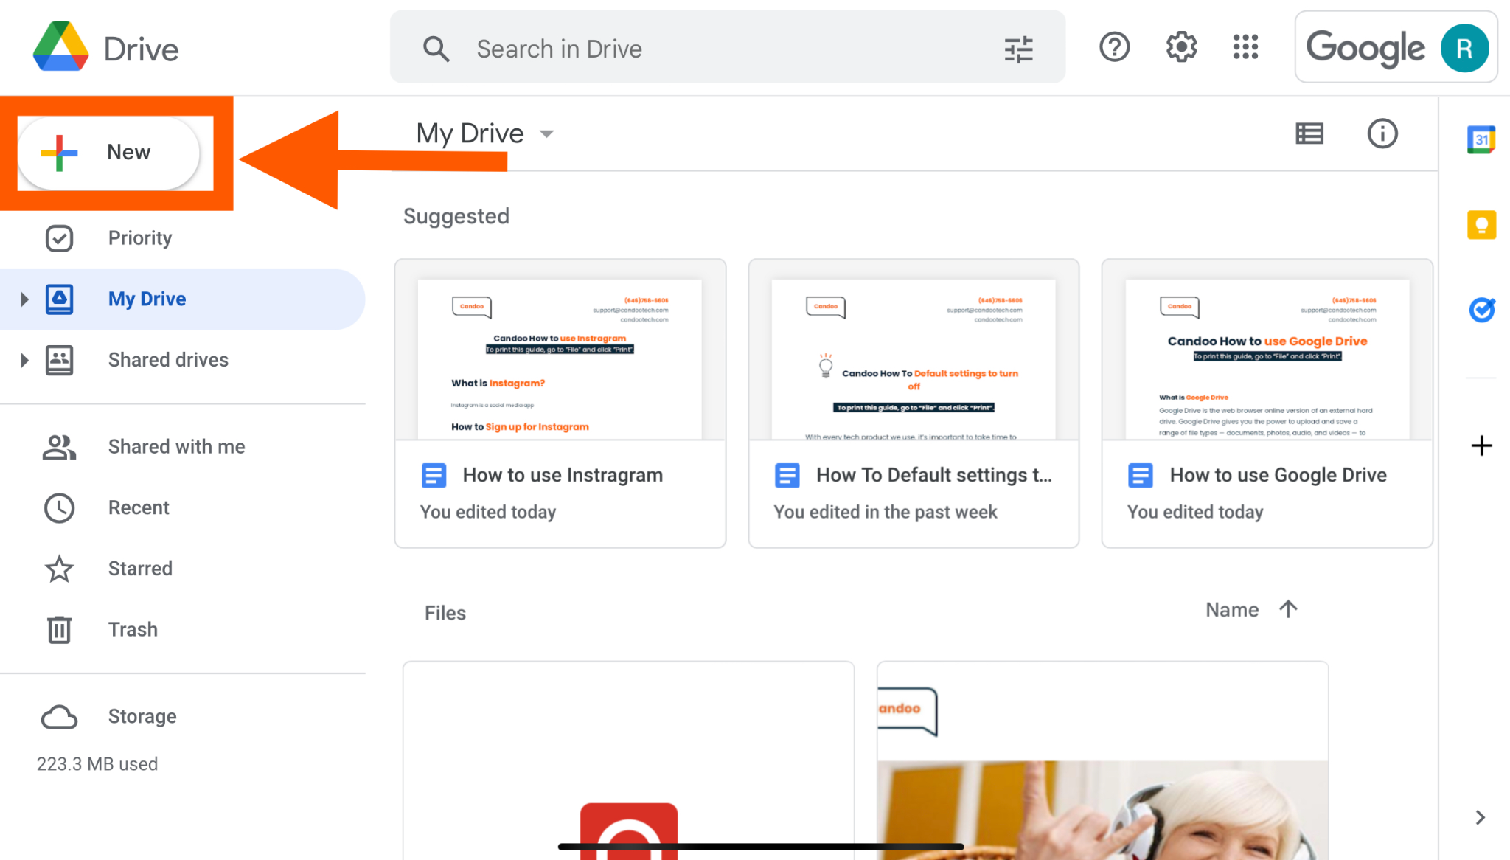This screenshot has height=860, width=1510.
Task: Open Google Tasks side panel
Action: point(1481,310)
